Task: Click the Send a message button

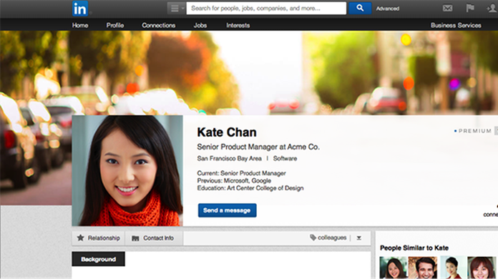Action: 227,210
